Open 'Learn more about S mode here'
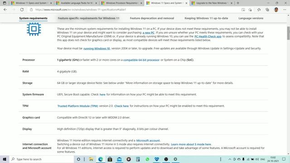Screen dimensions: 290x163 [x=191, y=144]
